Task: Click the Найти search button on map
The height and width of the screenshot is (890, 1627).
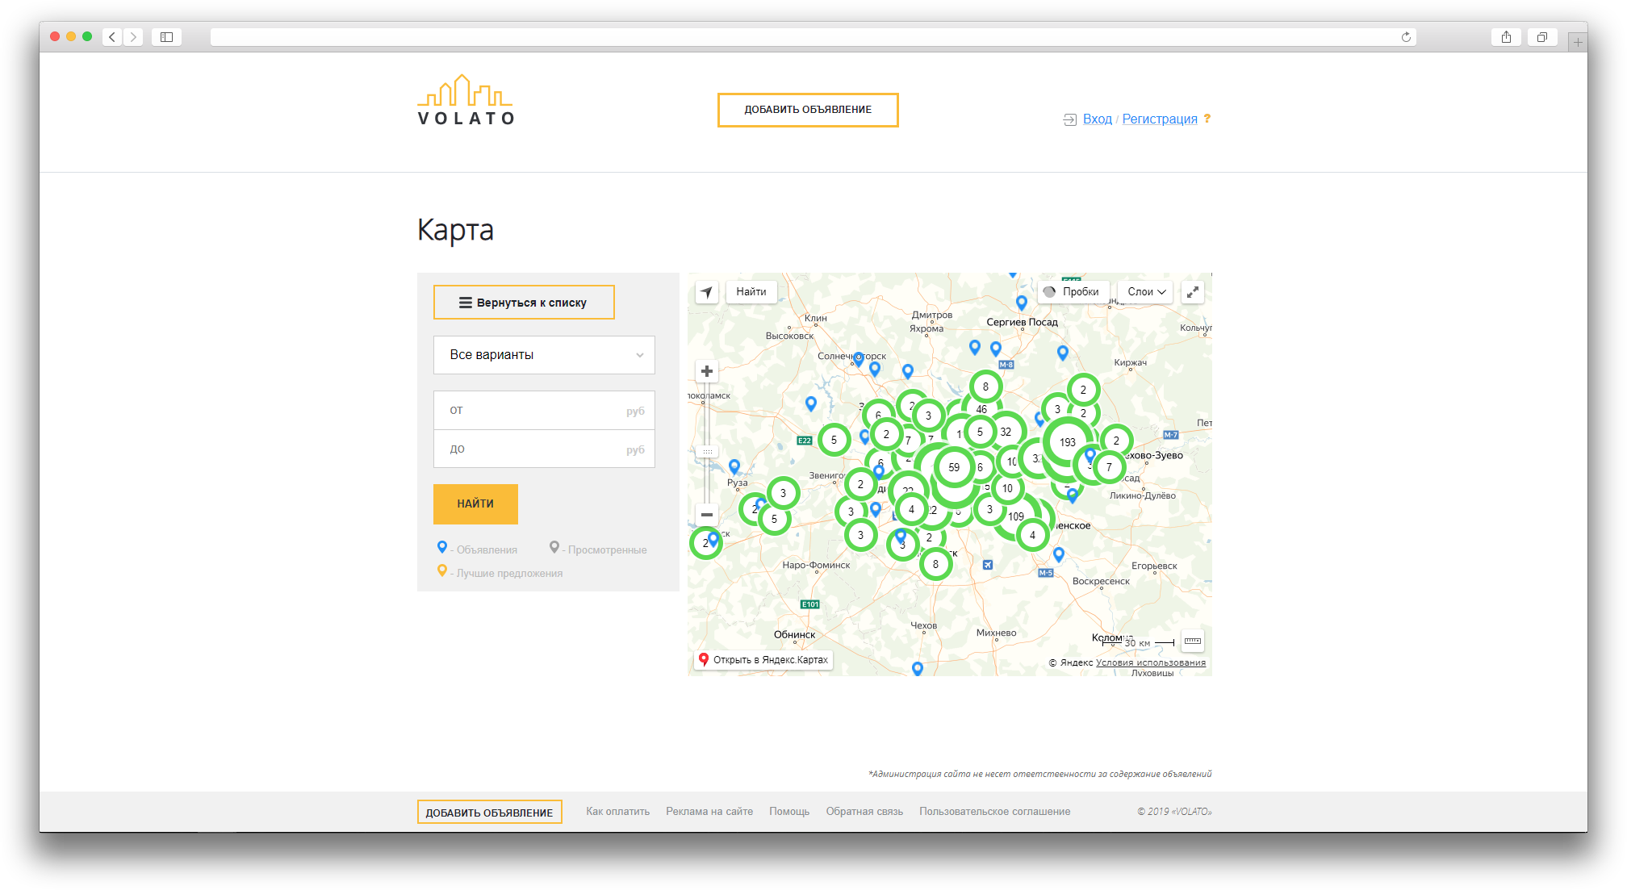Action: [x=751, y=292]
